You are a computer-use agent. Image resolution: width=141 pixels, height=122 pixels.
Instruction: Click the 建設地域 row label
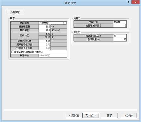coord(25,23)
